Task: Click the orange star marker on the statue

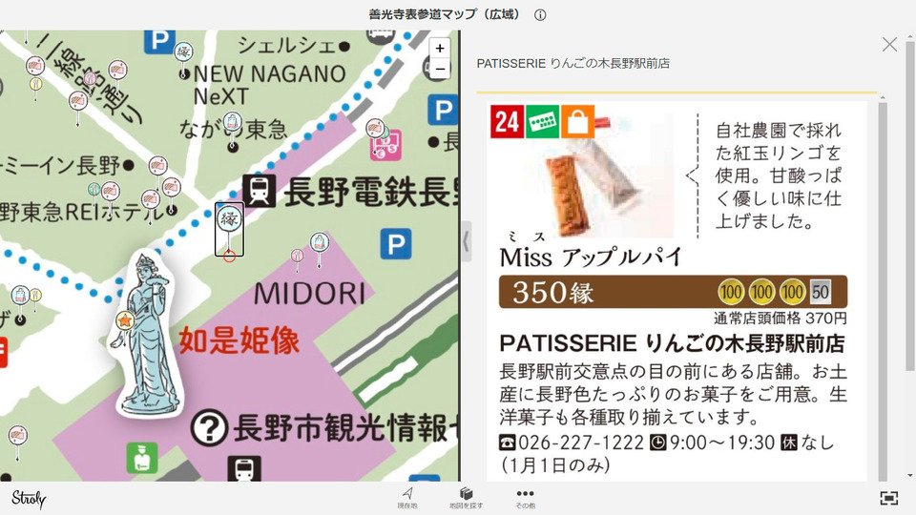Action: [124, 320]
